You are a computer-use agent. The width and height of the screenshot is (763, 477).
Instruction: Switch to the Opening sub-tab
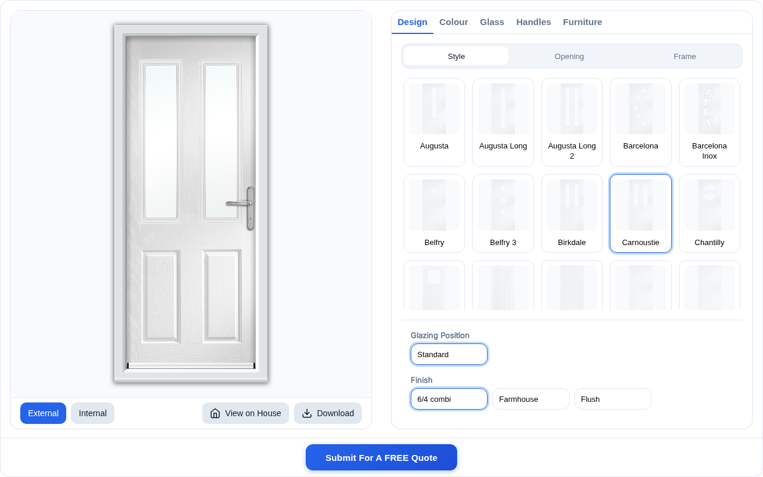click(569, 56)
